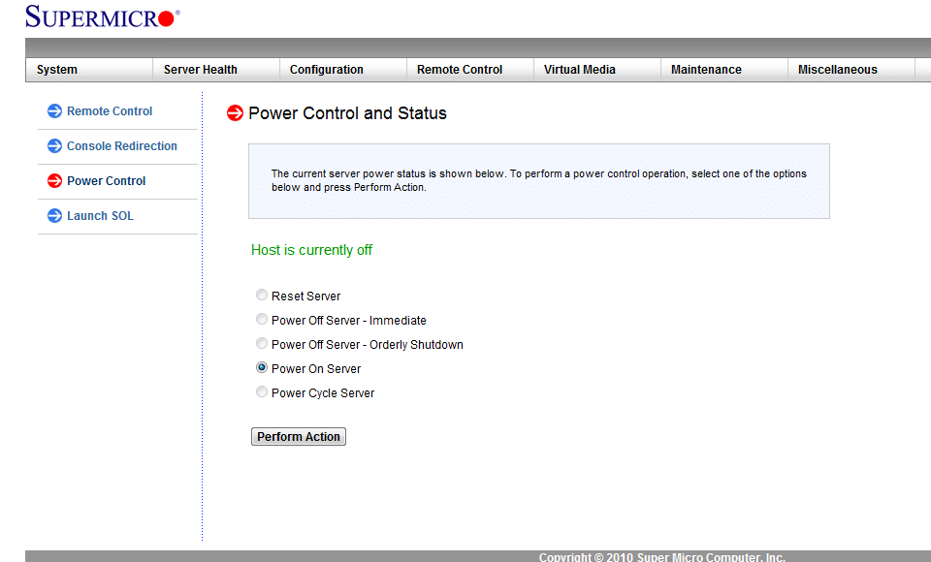Select Power Off Server - Orderly Shutdown

(x=262, y=344)
